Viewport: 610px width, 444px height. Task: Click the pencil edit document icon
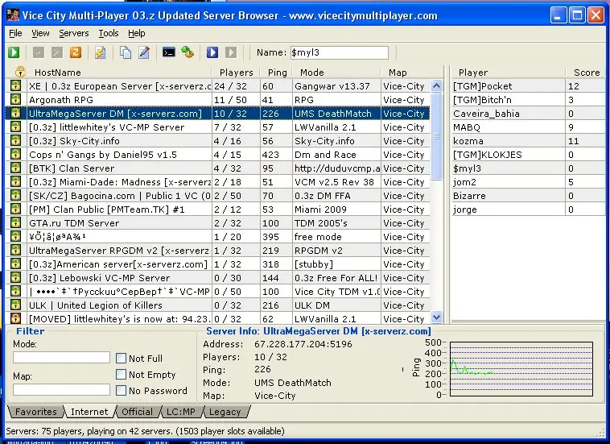(144, 52)
